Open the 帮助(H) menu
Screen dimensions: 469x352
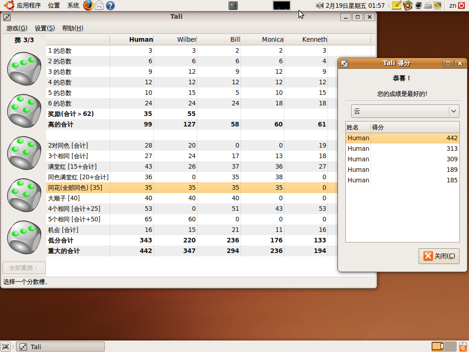tap(72, 28)
